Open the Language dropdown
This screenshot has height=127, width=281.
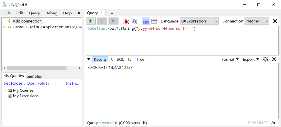click(199, 21)
